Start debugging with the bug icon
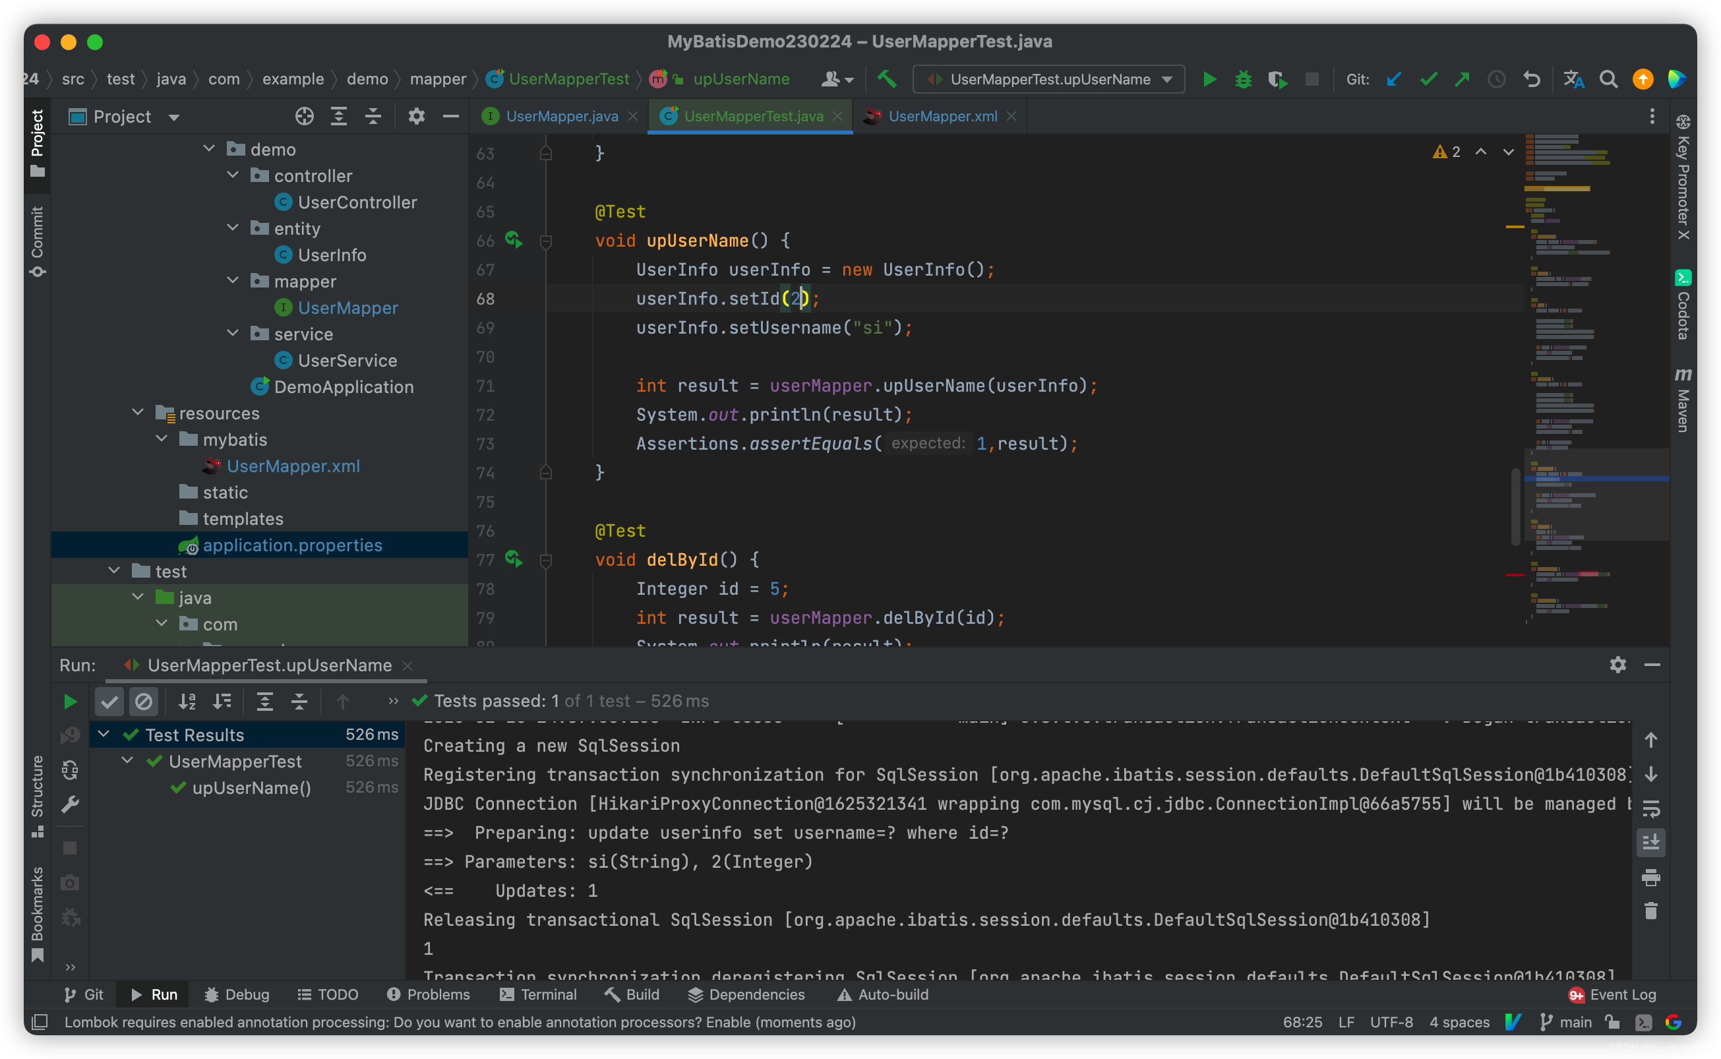The height and width of the screenshot is (1059, 1721). 1243,79
